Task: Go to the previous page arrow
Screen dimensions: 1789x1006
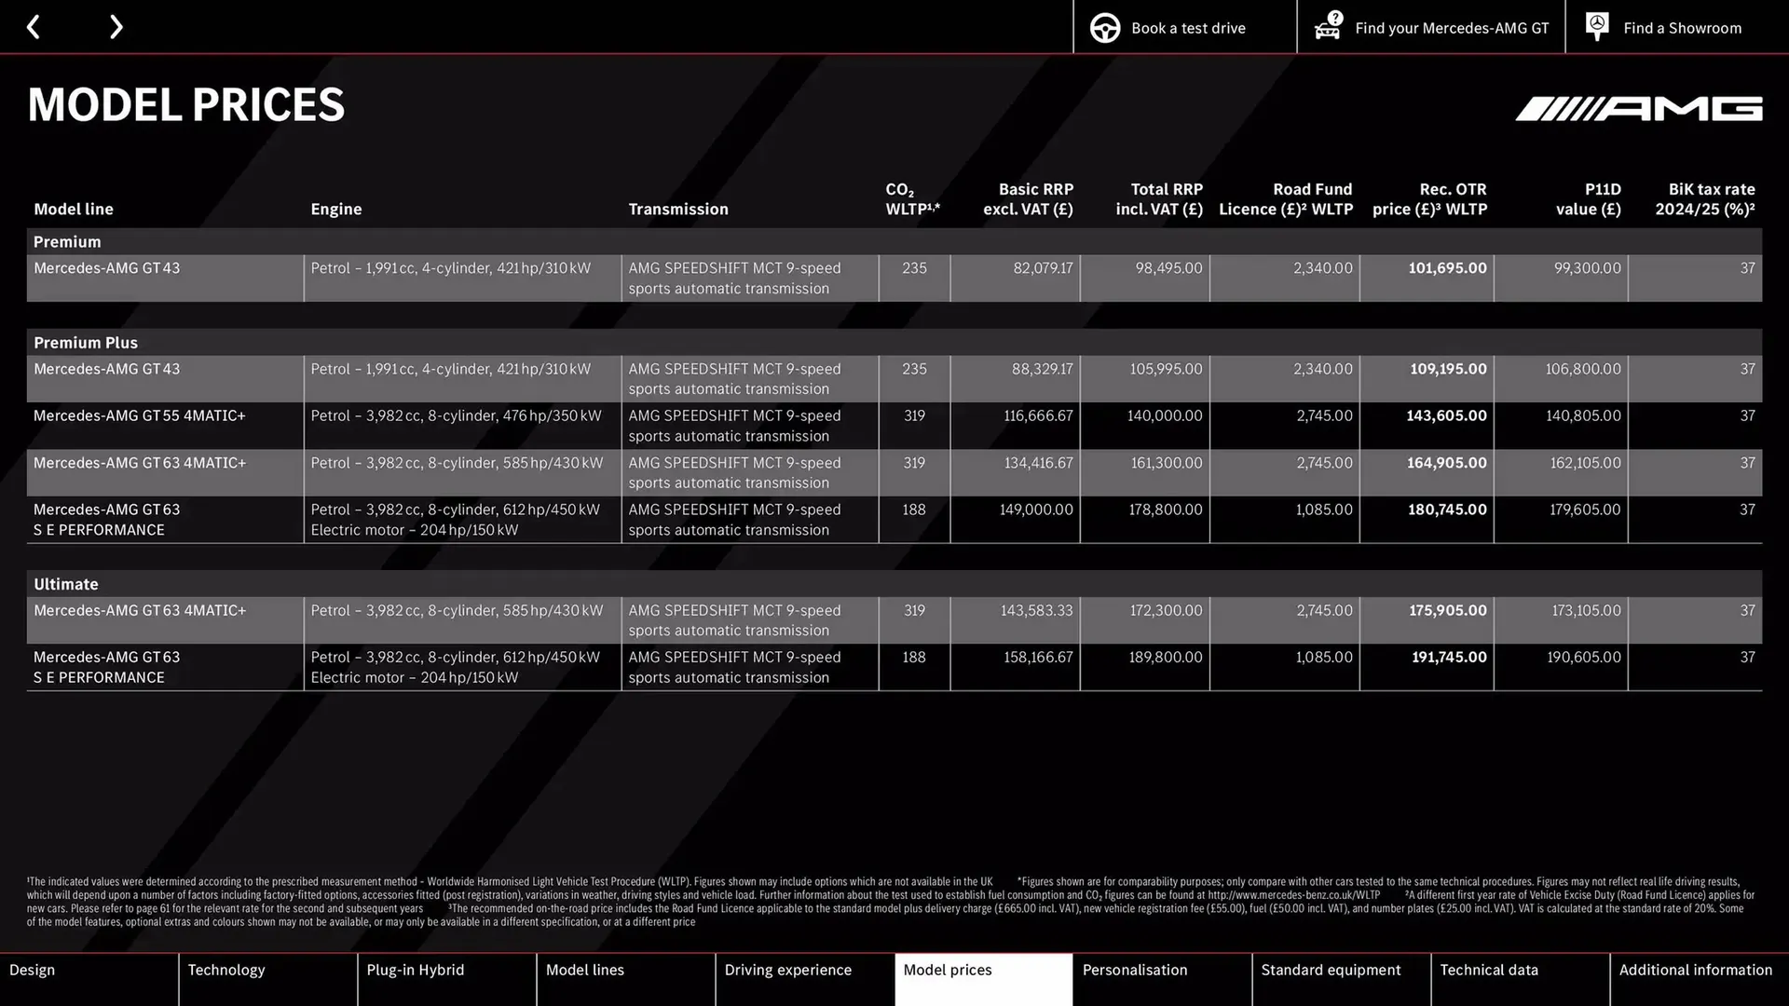Action: click(x=33, y=27)
